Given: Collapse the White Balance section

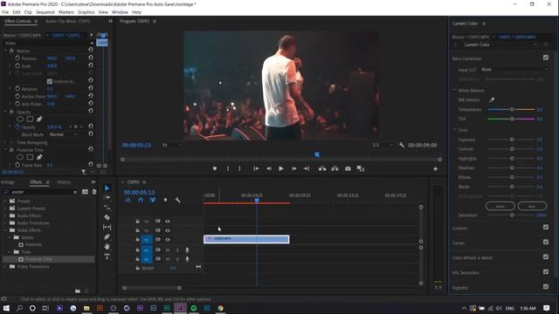Looking at the screenshot, I should (455, 91).
